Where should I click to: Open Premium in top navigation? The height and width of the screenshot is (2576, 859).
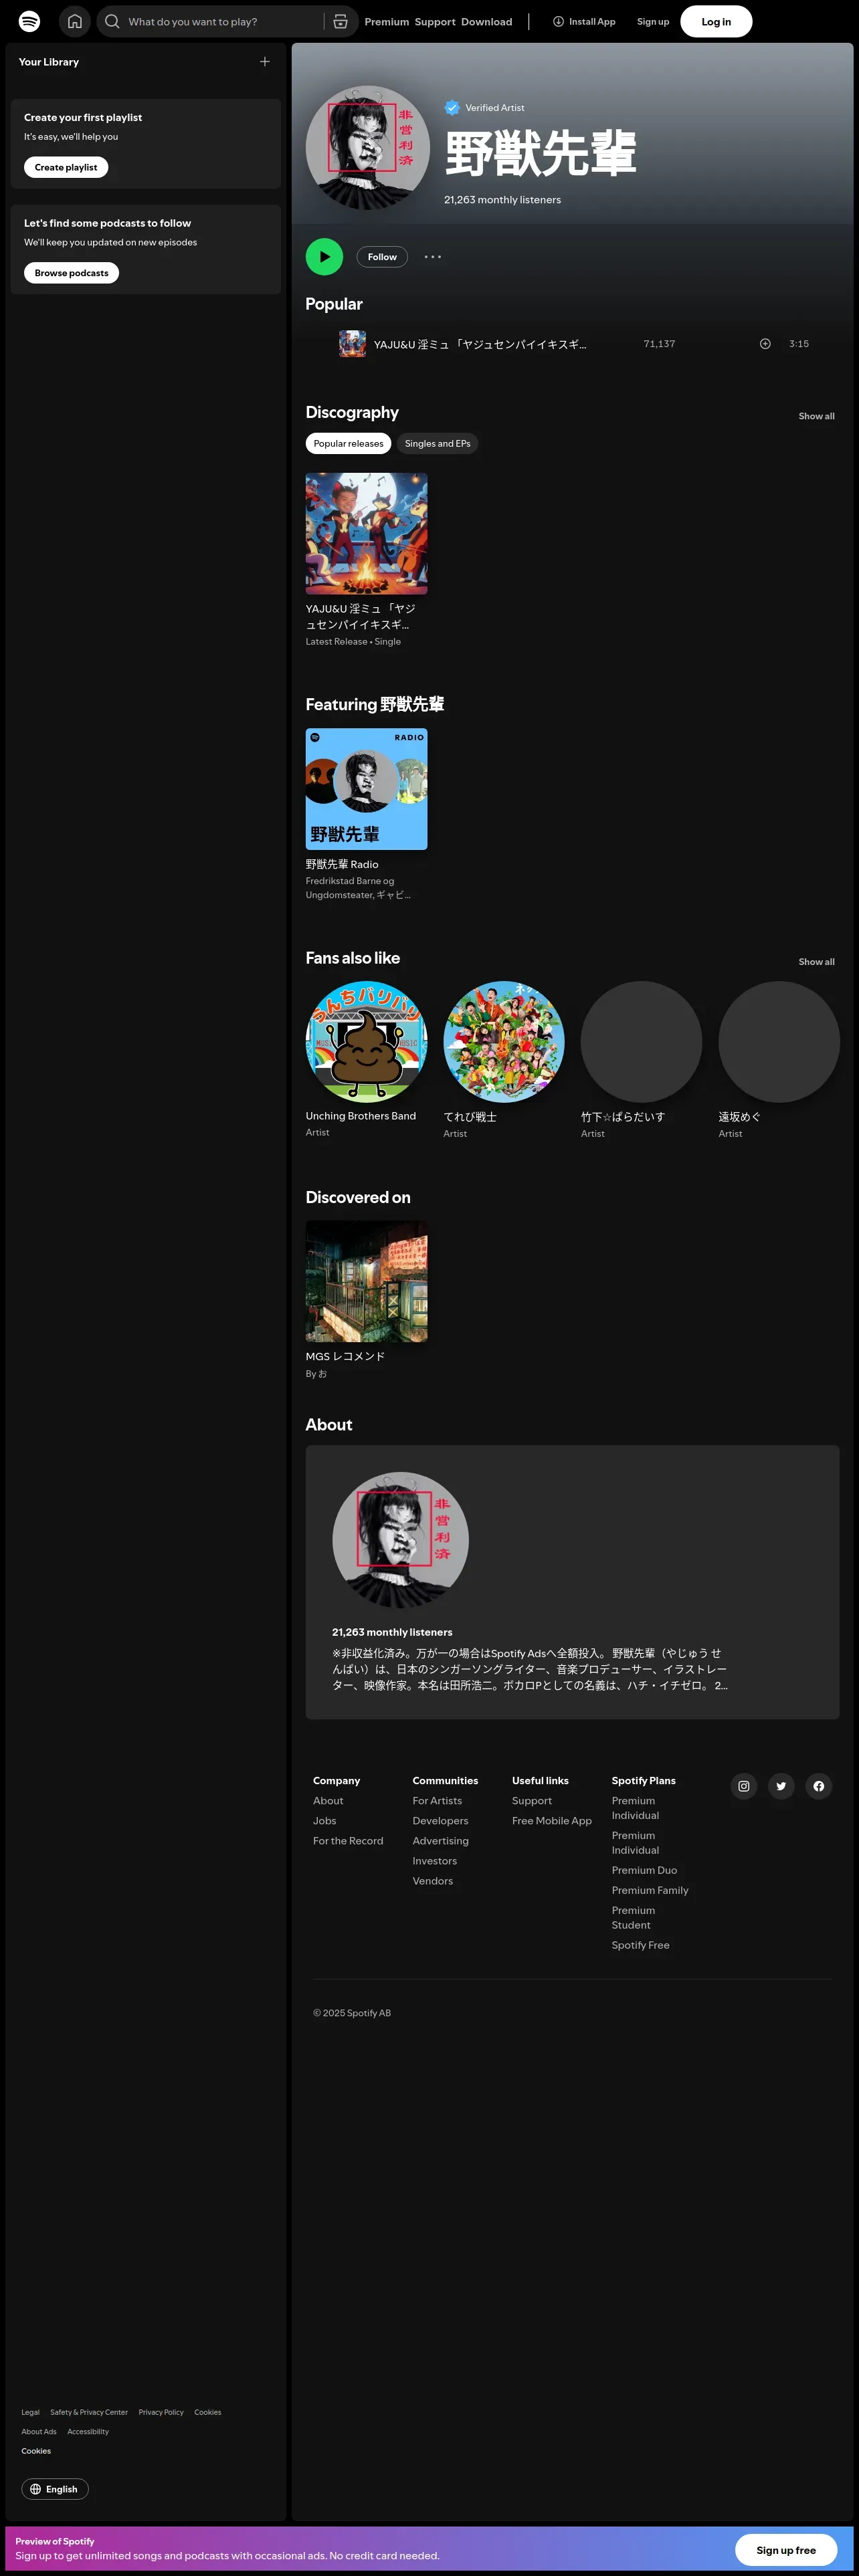coord(387,22)
